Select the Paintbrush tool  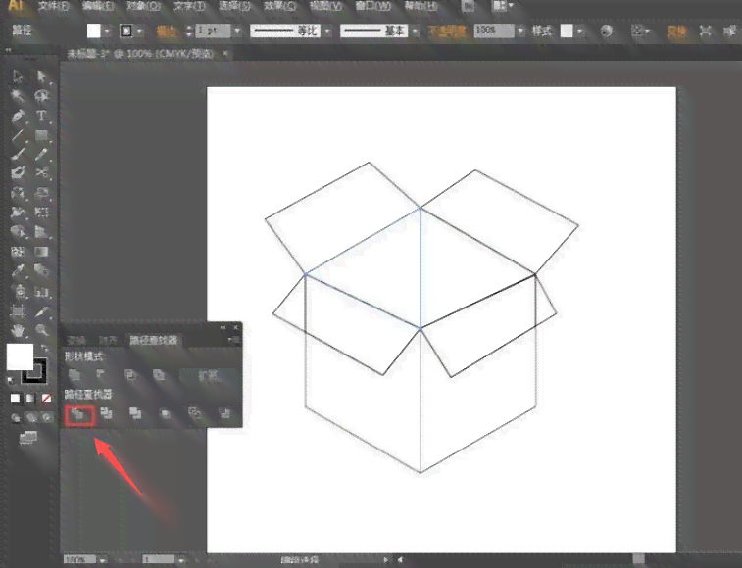click(18, 154)
